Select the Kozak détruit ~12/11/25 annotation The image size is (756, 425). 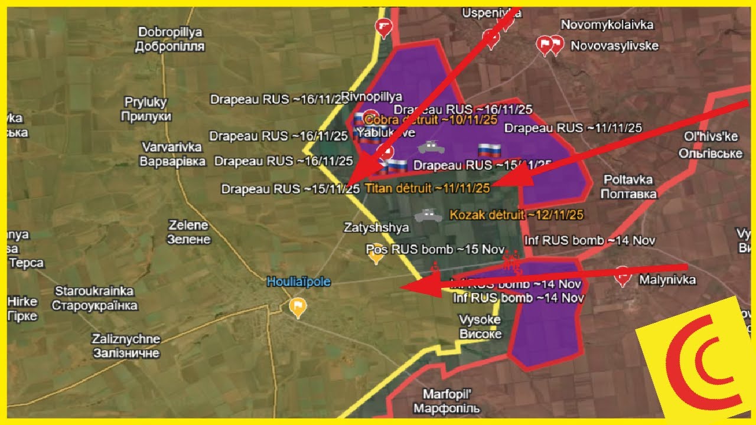517,215
